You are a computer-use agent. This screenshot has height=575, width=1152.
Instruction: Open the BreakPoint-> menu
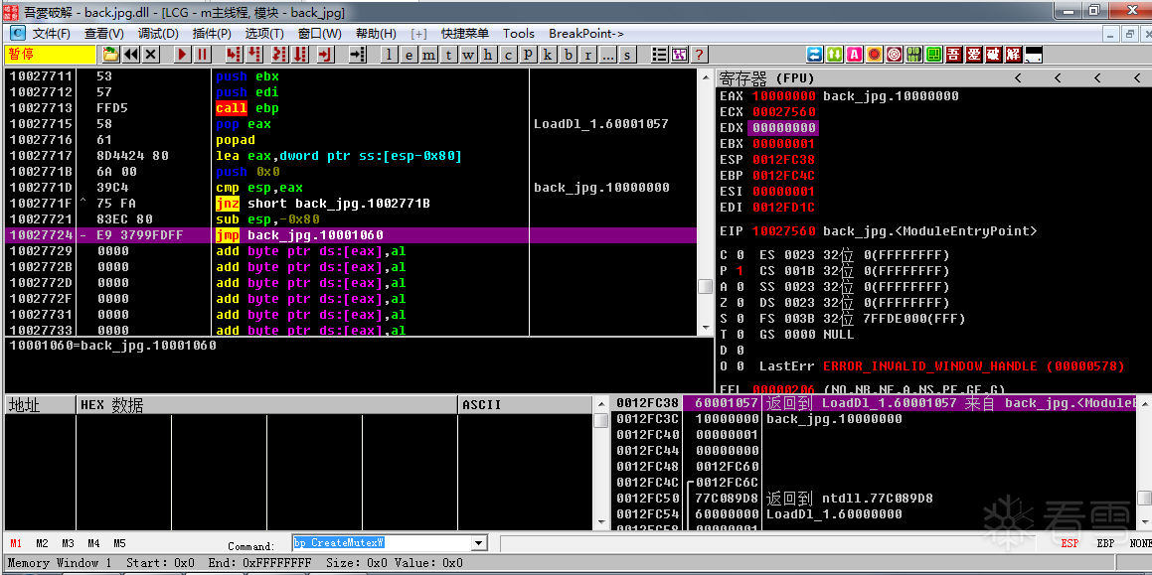point(586,34)
